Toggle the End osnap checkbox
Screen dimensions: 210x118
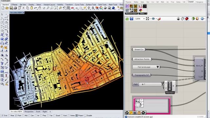[x=3, y=115]
